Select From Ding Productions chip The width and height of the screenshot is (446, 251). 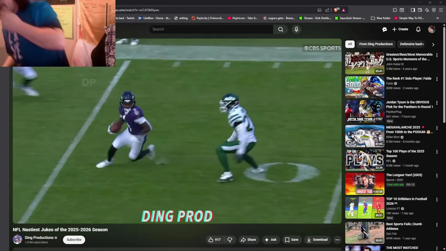click(376, 44)
